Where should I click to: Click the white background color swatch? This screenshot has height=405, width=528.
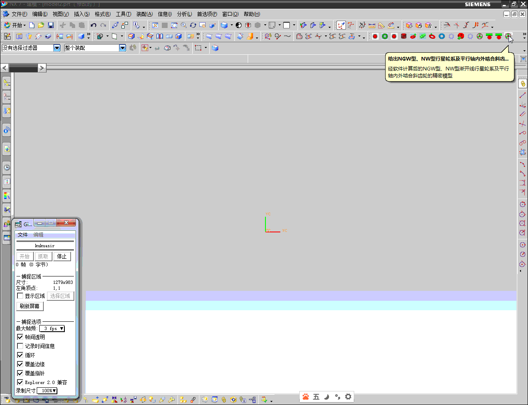(x=286, y=25)
